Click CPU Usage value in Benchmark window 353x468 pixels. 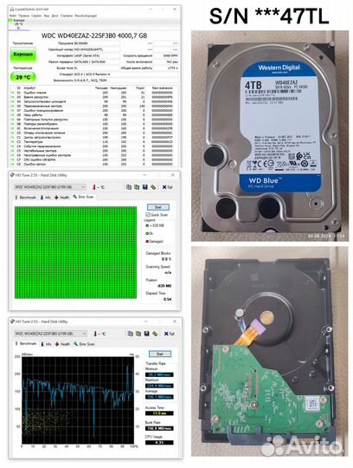tap(159, 443)
